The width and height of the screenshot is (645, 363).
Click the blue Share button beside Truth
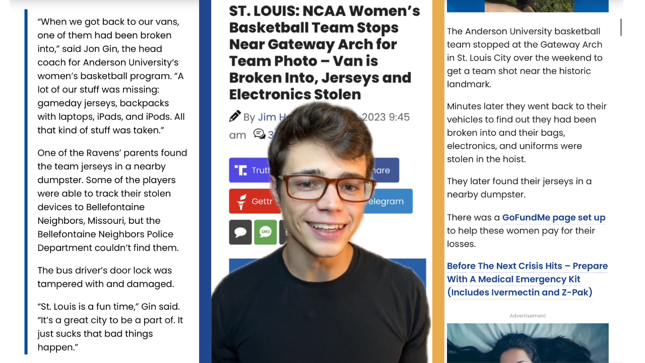tap(385, 170)
